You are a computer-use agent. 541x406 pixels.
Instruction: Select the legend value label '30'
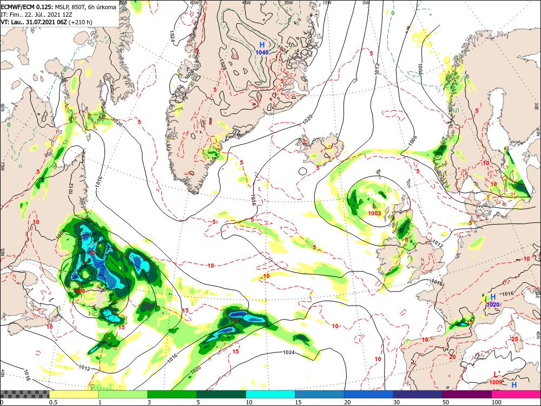click(397, 402)
